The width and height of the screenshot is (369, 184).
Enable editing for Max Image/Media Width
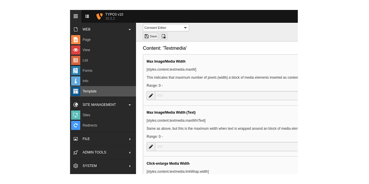(x=151, y=96)
